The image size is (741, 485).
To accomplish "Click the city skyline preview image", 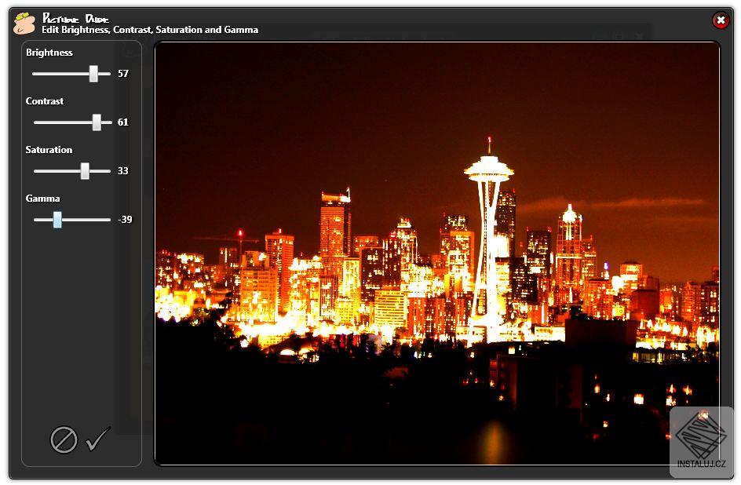I will pyautogui.click(x=437, y=253).
